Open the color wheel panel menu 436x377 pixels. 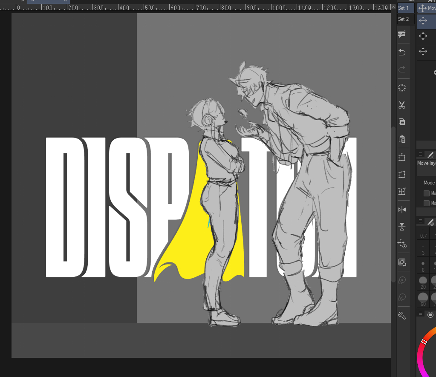(421, 314)
